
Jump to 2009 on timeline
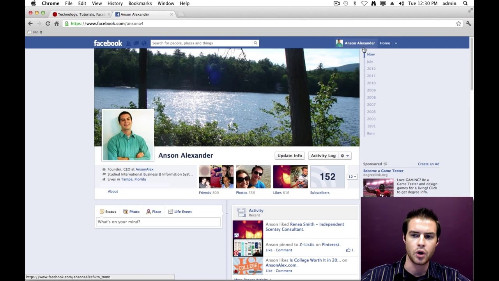(x=371, y=90)
